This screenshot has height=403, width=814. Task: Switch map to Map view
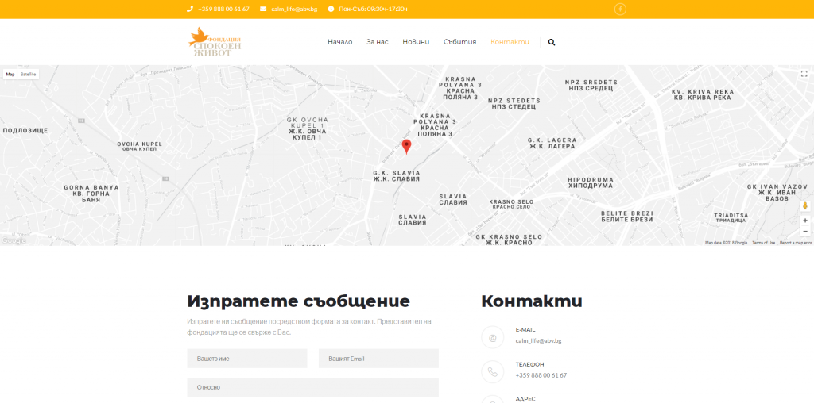10,75
